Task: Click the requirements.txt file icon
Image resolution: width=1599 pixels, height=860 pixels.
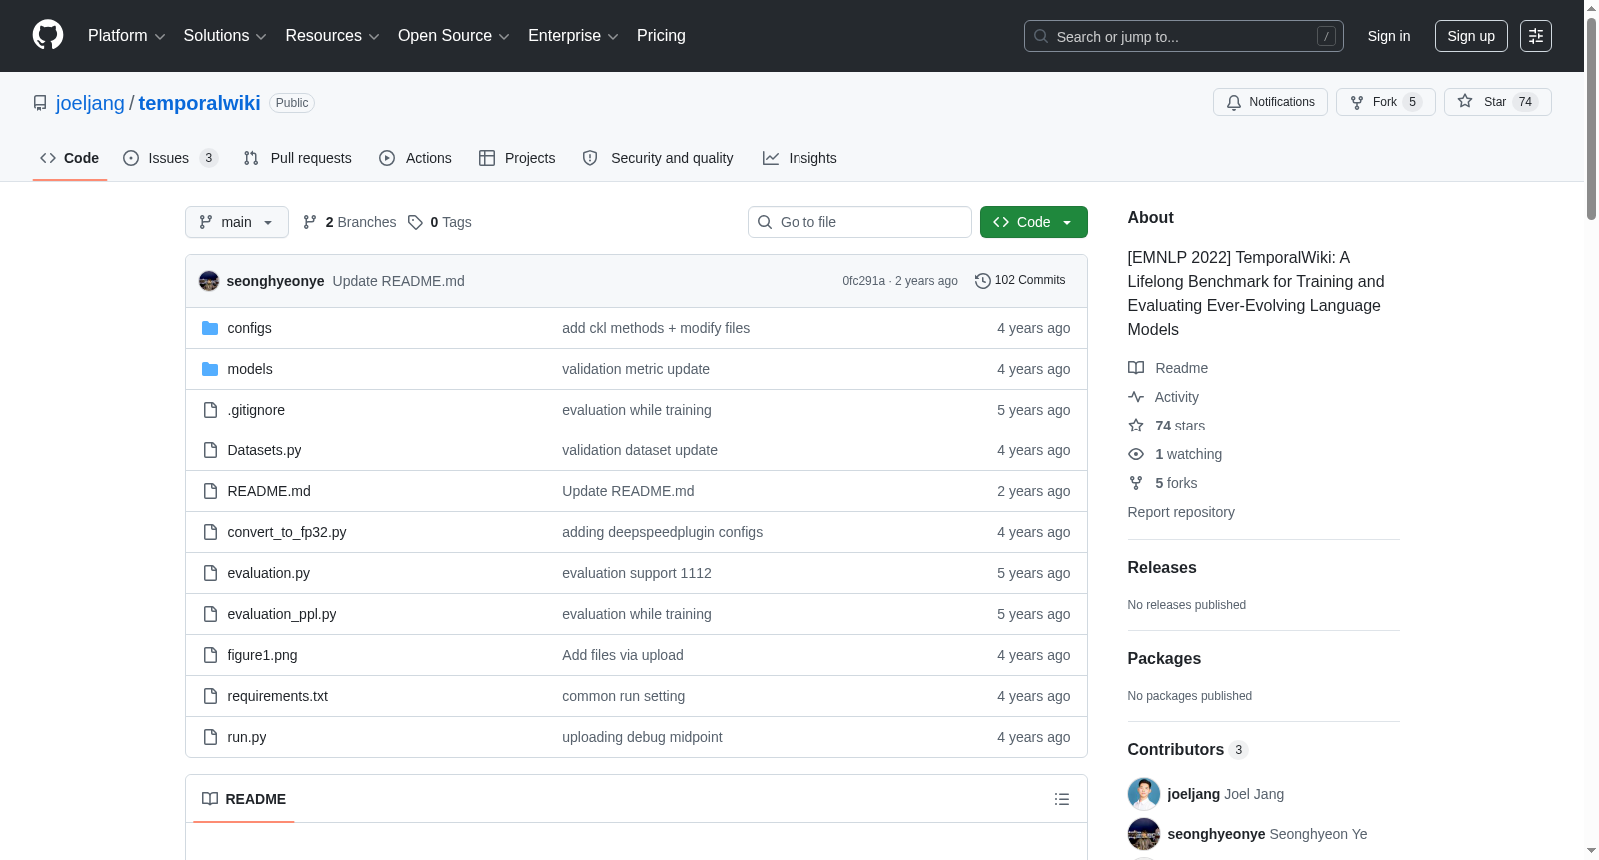Action: tap(210, 696)
